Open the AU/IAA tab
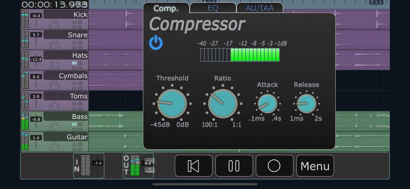 pyautogui.click(x=260, y=8)
